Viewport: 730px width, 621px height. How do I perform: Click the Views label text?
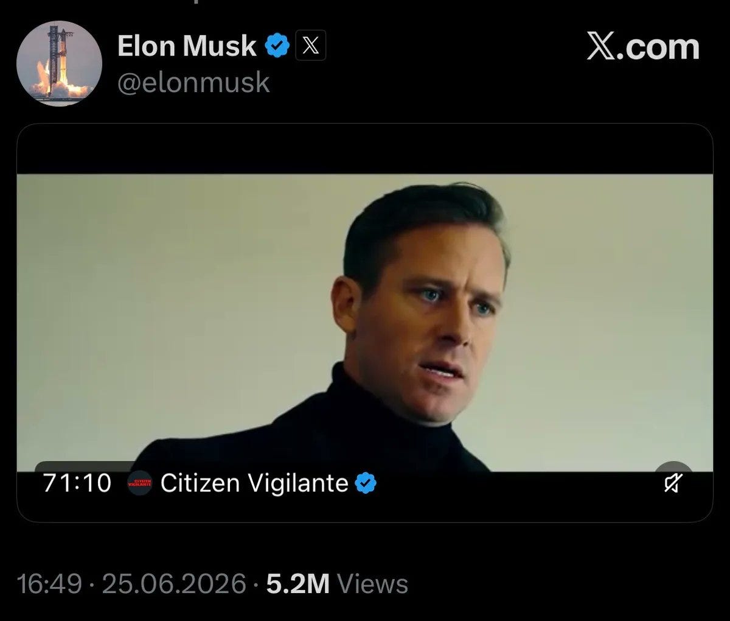[x=372, y=584]
